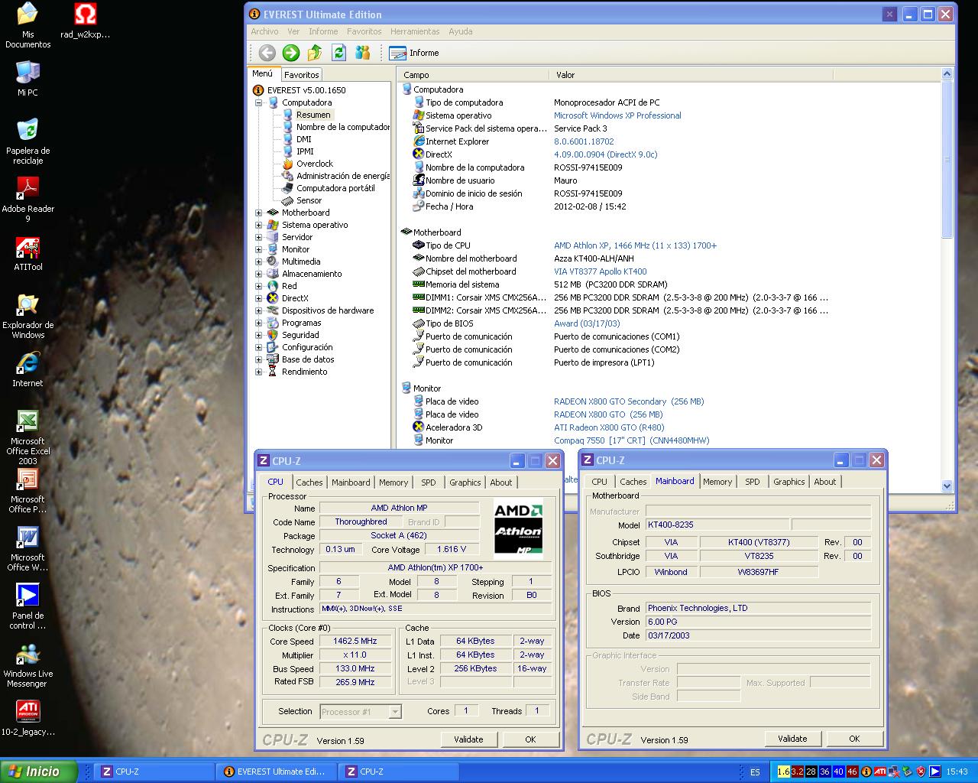Click Validate button in left CPU-Z
This screenshot has height=783, width=978.
(468, 739)
